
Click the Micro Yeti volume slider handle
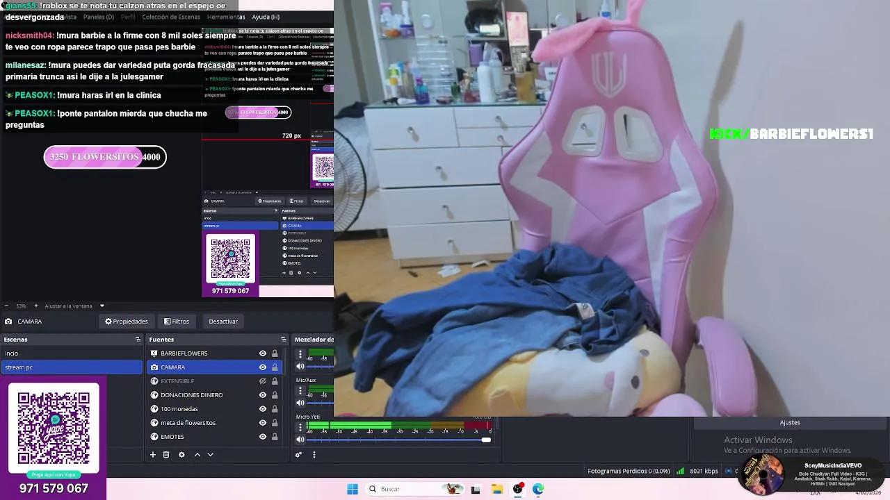click(x=486, y=440)
